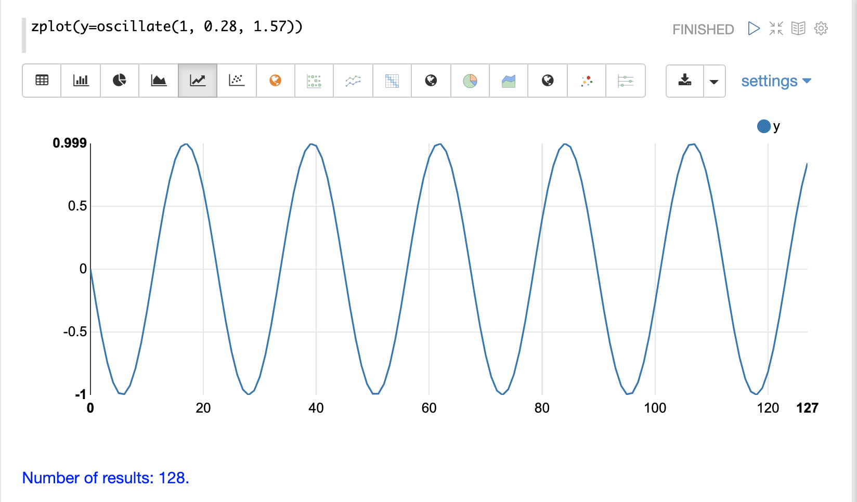
Task: Pick the colored pie chart icon
Action: (470, 81)
